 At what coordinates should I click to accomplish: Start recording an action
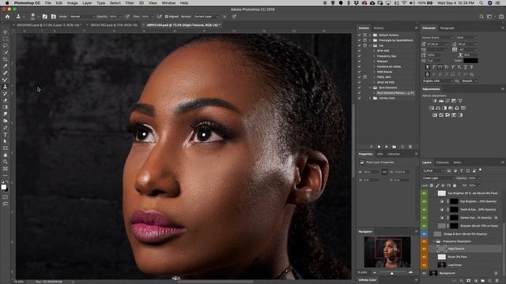(379, 147)
